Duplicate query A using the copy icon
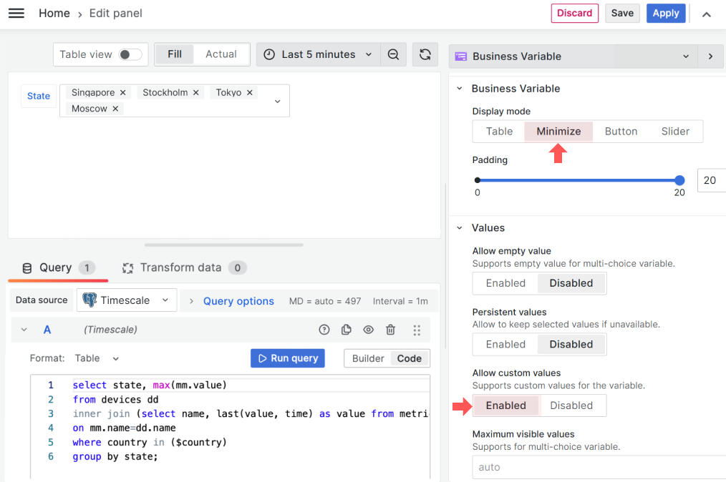The height and width of the screenshot is (482, 726). coord(347,329)
